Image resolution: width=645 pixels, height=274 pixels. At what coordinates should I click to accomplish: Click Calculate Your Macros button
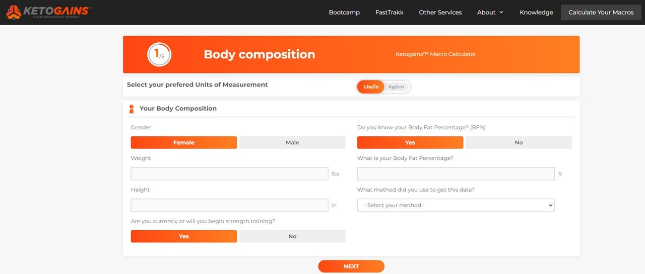pos(601,13)
